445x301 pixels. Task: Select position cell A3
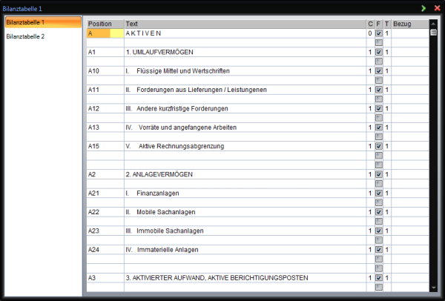(105, 277)
